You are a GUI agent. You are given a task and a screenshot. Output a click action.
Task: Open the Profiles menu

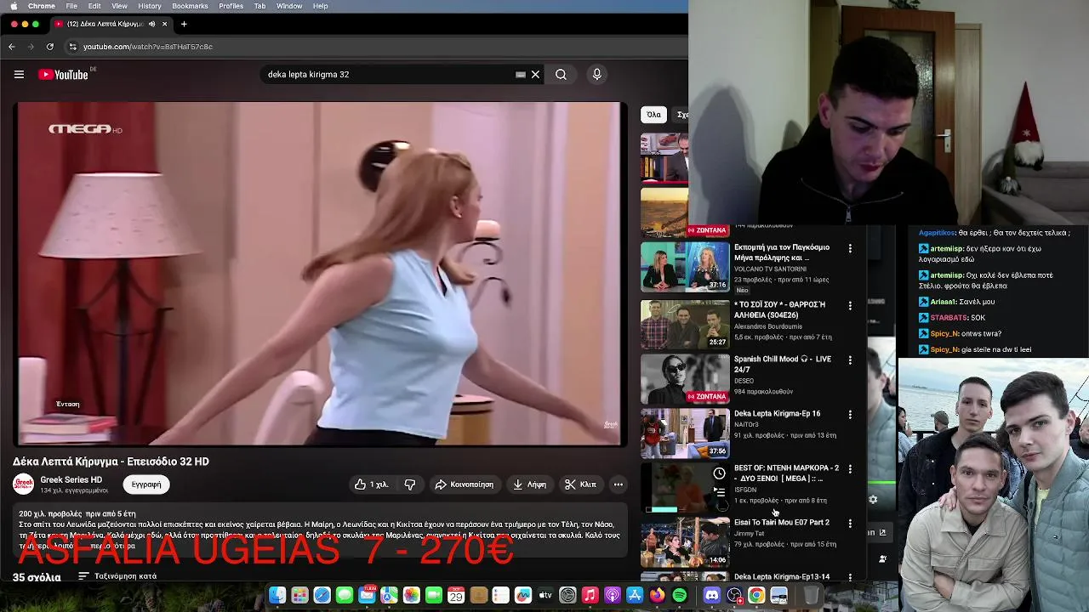click(x=231, y=6)
